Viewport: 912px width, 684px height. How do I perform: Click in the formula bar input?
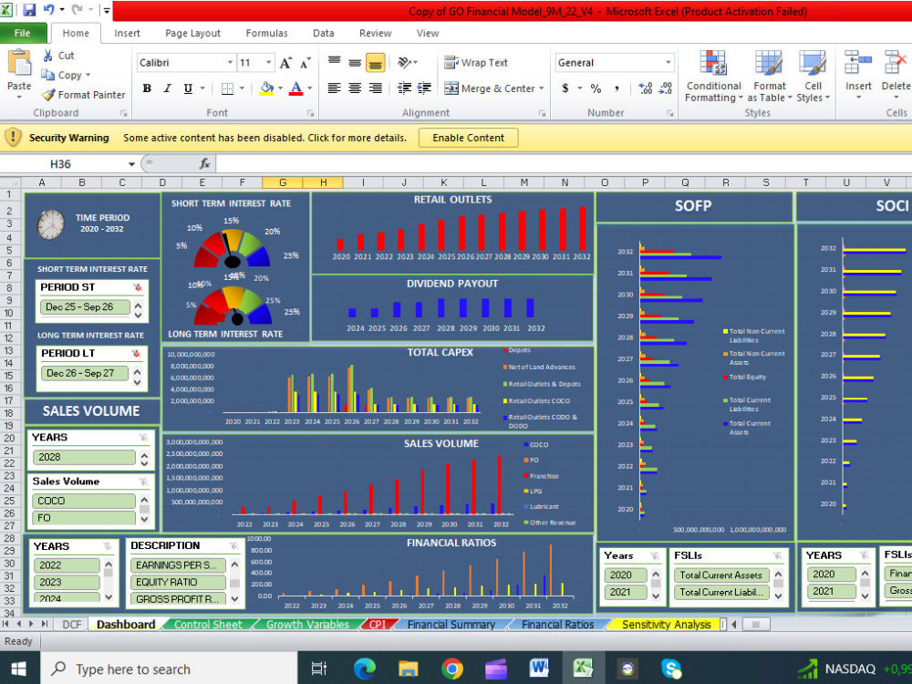(x=563, y=164)
